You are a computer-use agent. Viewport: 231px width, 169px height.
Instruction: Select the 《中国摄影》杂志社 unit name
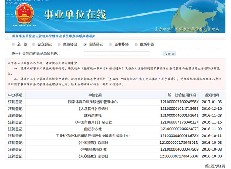pyautogui.click(x=93, y=143)
